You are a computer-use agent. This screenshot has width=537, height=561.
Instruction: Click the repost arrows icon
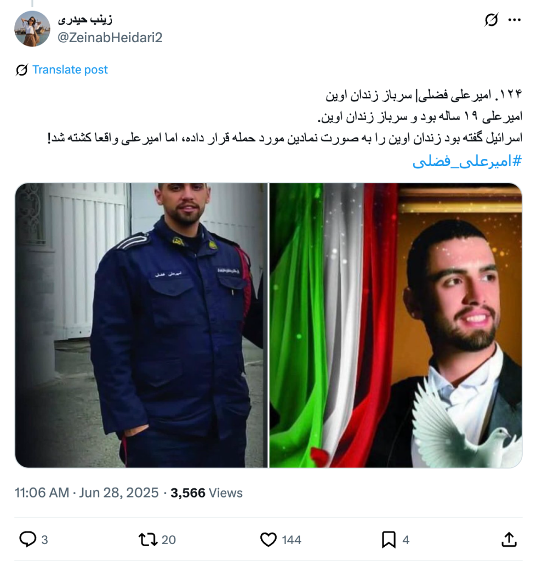148,539
